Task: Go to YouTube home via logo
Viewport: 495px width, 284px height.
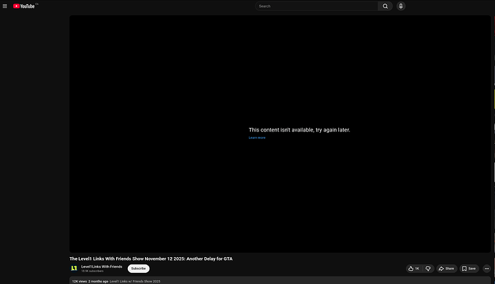Action: coord(24,6)
